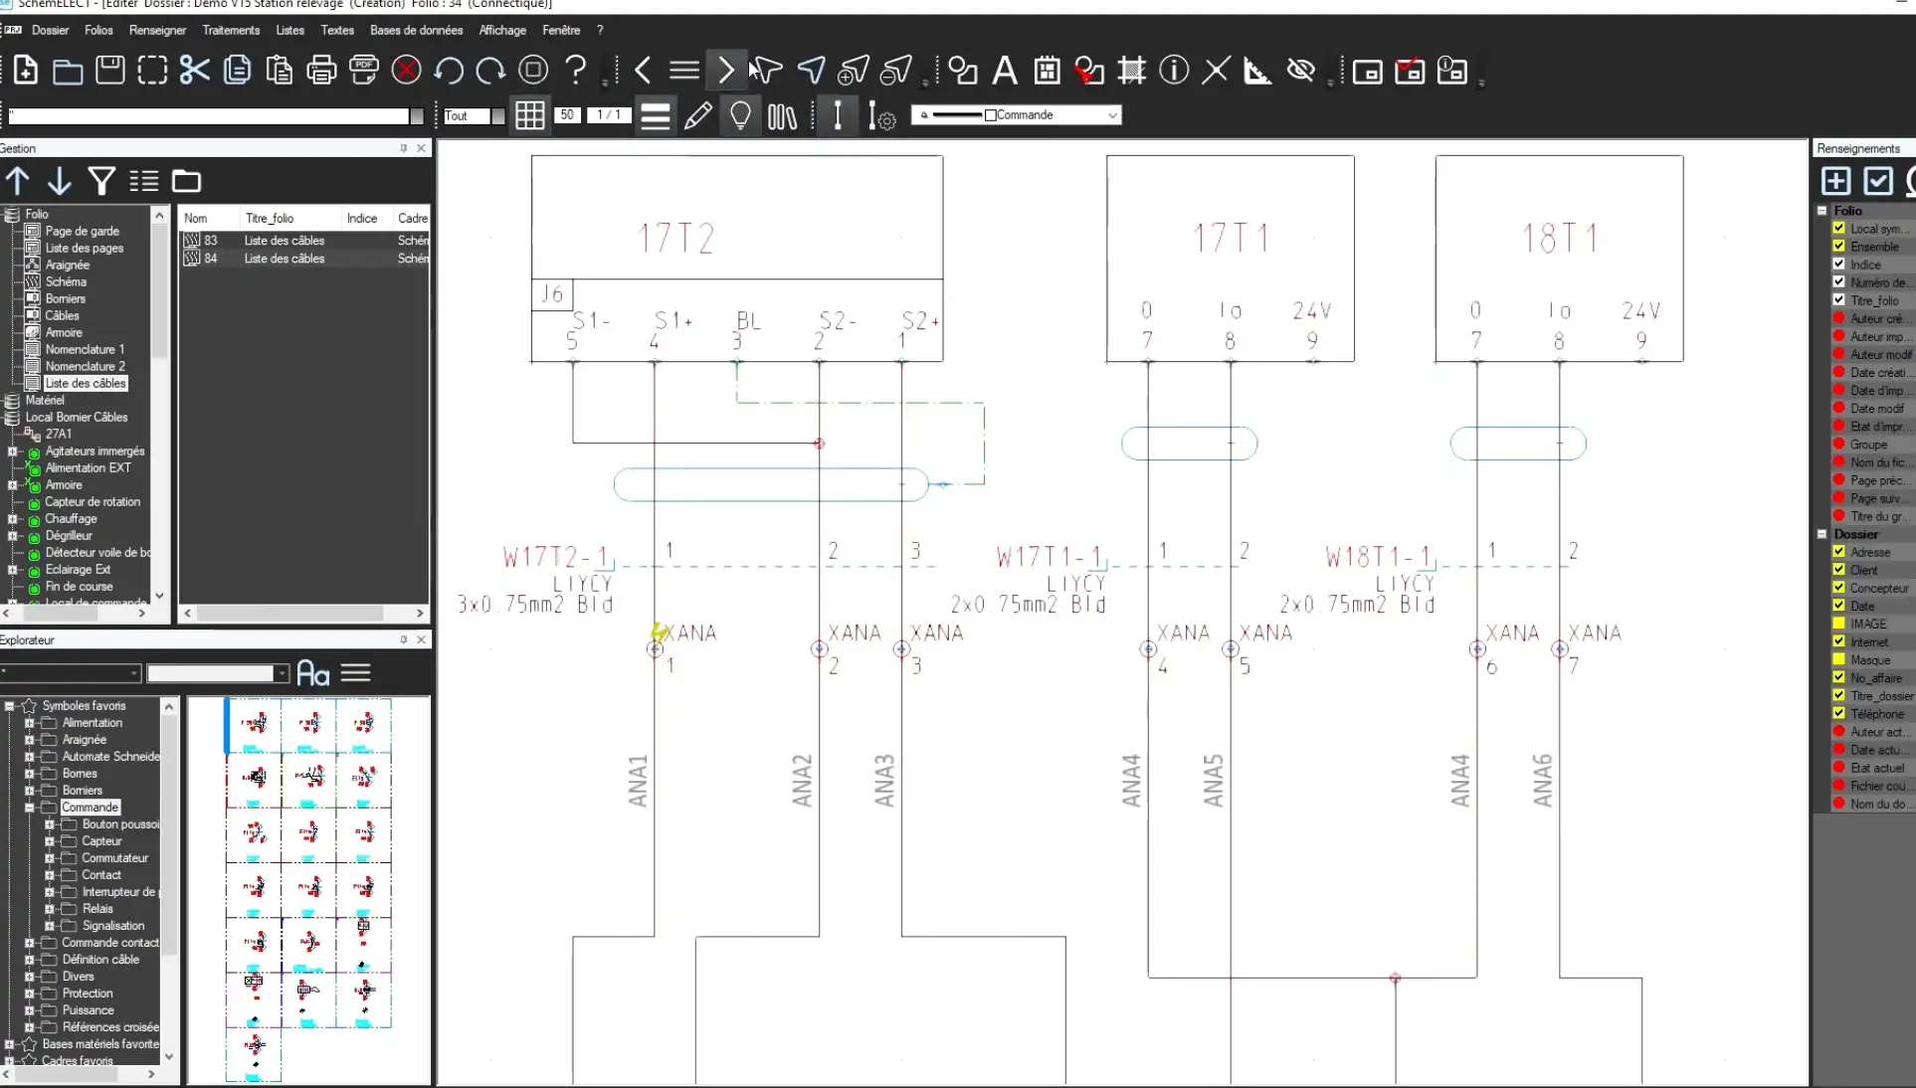
Task: Select the text tool 'A' icon
Action: pyautogui.click(x=1005, y=70)
